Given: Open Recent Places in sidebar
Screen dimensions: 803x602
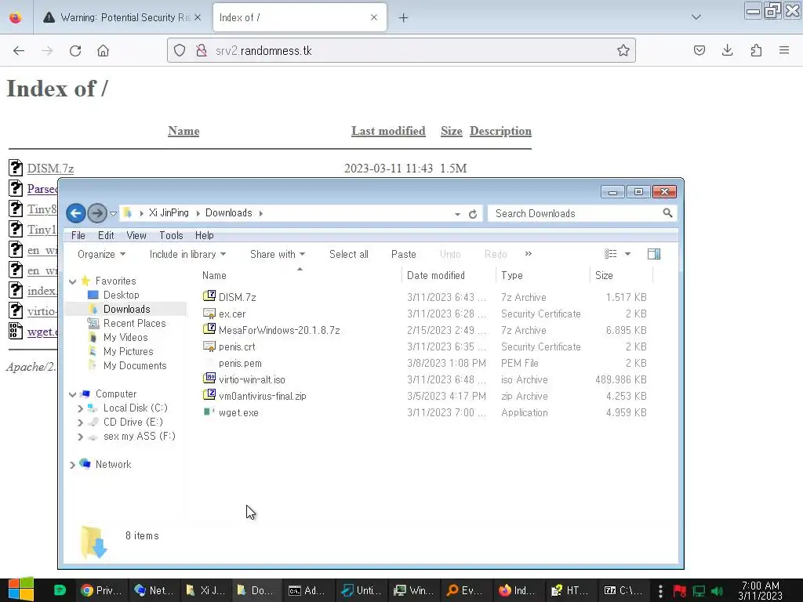Looking at the screenshot, I should [x=134, y=323].
